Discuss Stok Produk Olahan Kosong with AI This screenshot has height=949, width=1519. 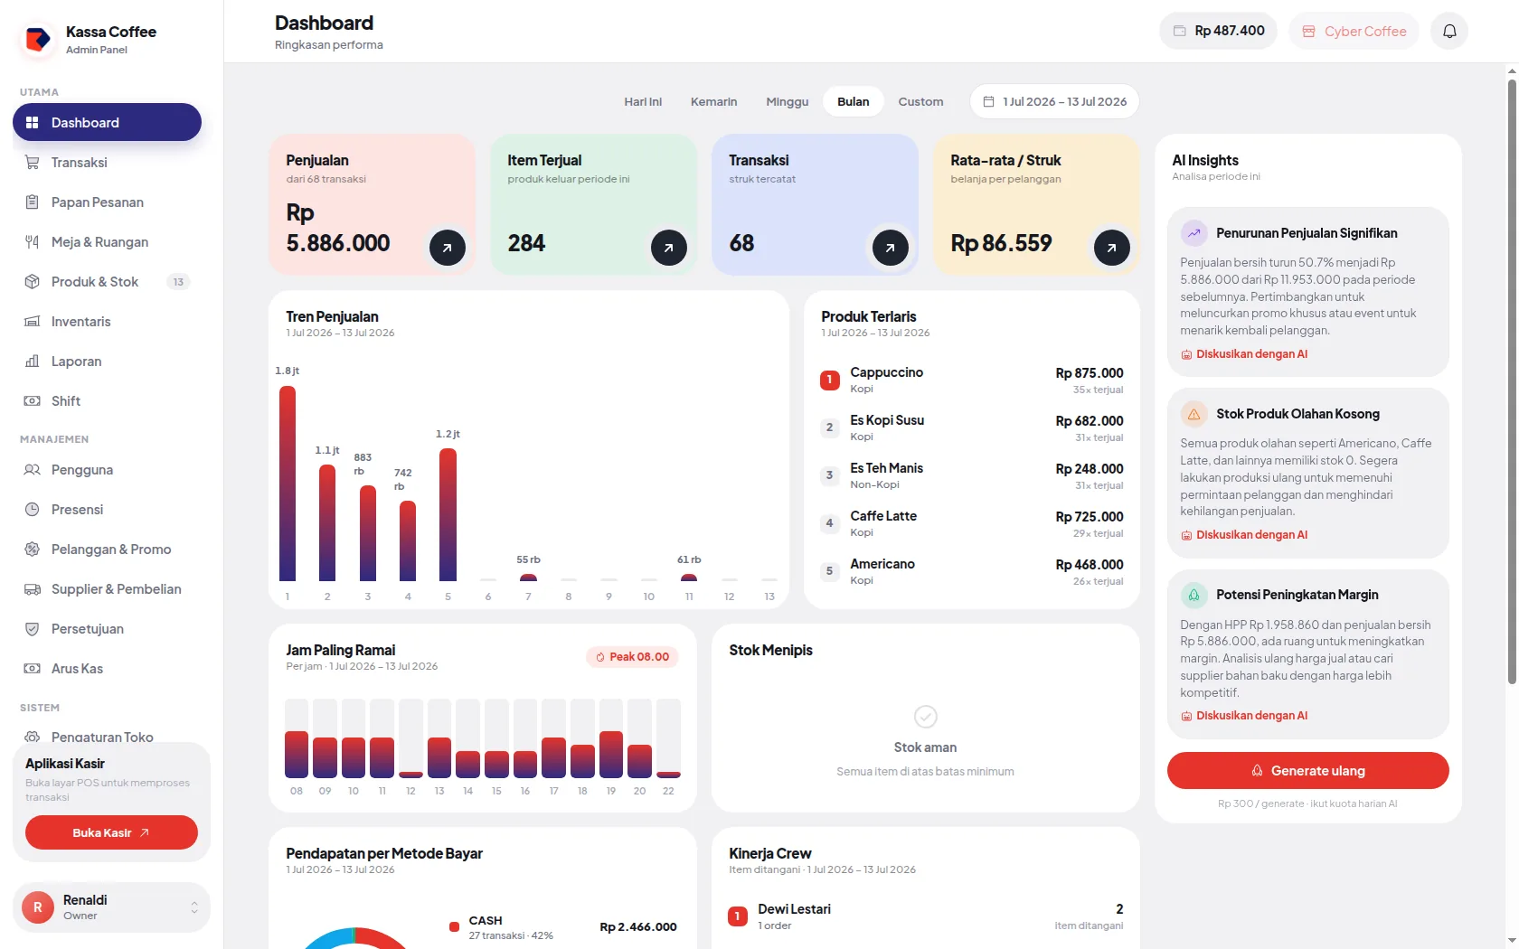click(1244, 535)
